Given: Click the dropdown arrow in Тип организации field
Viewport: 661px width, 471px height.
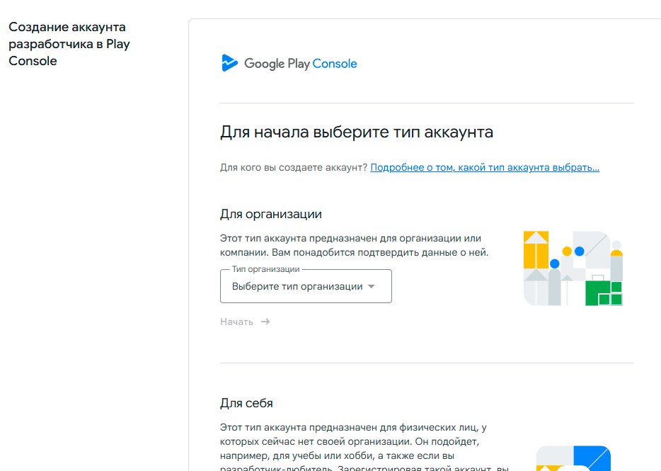Looking at the screenshot, I should pyautogui.click(x=372, y=287).
